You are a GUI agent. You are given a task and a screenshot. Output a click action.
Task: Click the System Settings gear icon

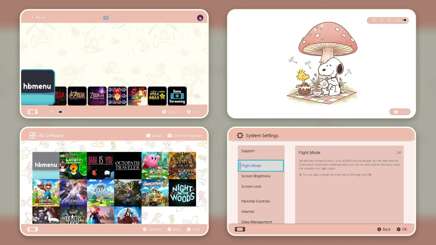(x=240, y=135)
